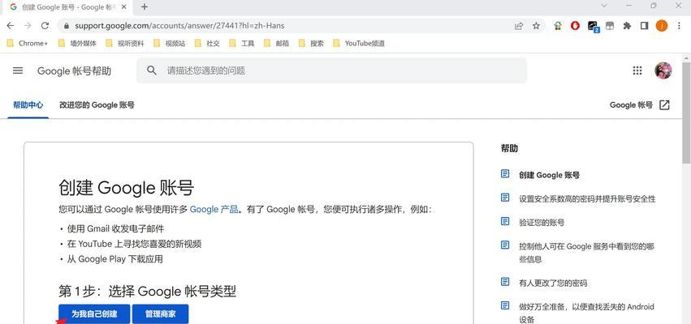Open the 视频站 bookmark folder
The height and width of the screenshot is (324, 691).
click(x=169, y=43)
